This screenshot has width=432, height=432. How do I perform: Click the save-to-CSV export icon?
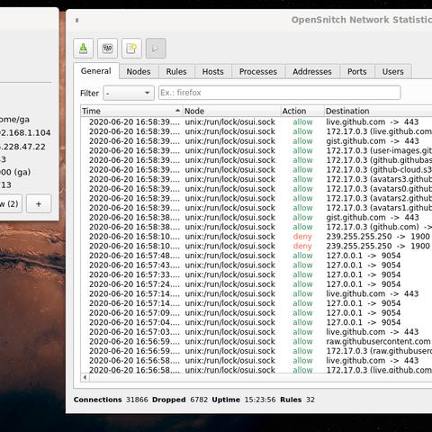point(83,48)
